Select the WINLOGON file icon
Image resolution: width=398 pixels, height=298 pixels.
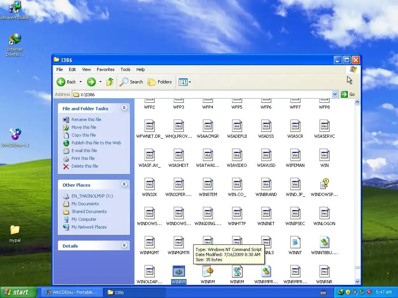325,213
